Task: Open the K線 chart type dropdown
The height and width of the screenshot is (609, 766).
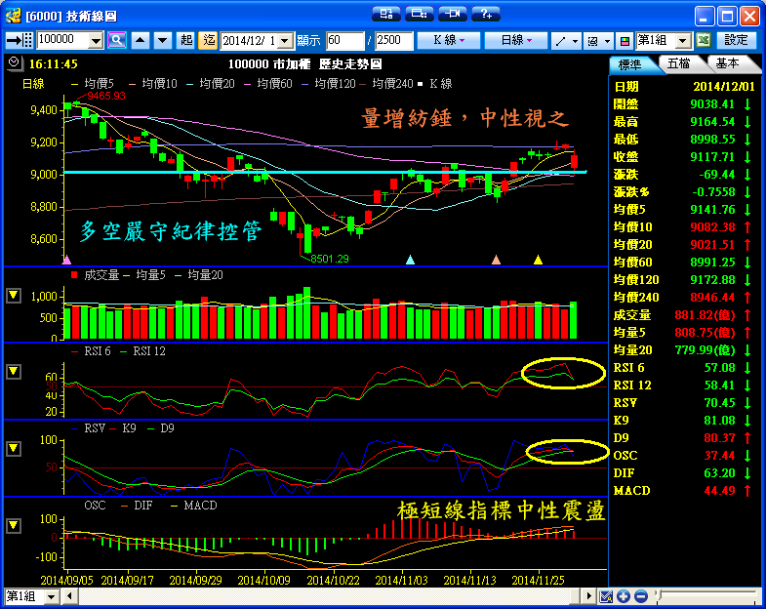Action: click(x=448, y=40)
